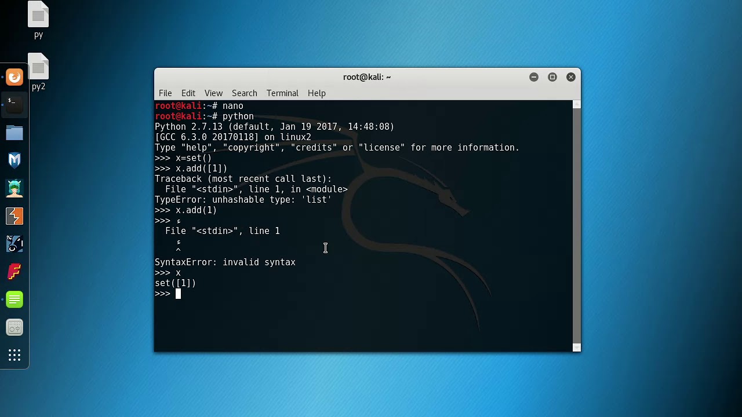Image resolution: width=742 pixels, height=417 pixels.
Task: Open the View menu in terminal
Action: point(213,93)
